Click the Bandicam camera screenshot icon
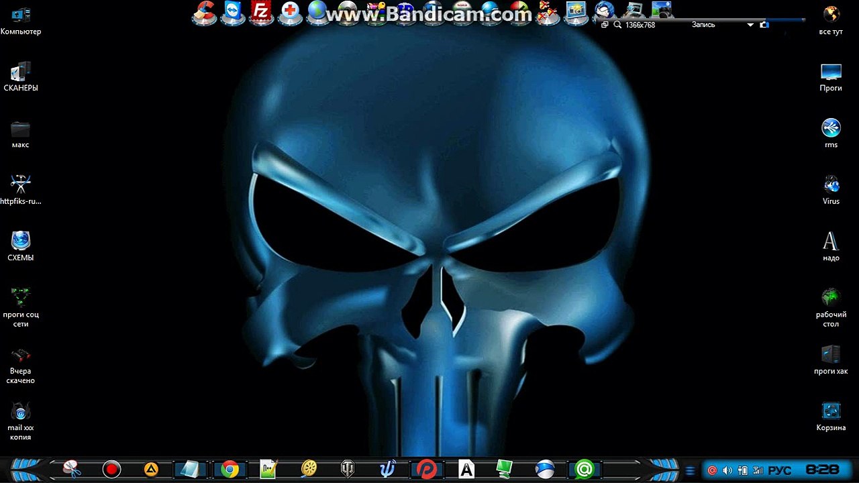The width and height of the screenshot is (859, 483). tap(764, 25)
